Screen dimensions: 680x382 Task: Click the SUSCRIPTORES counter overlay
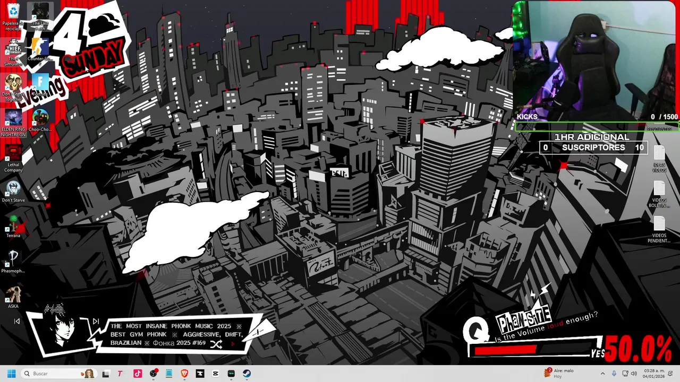[593, 148]
